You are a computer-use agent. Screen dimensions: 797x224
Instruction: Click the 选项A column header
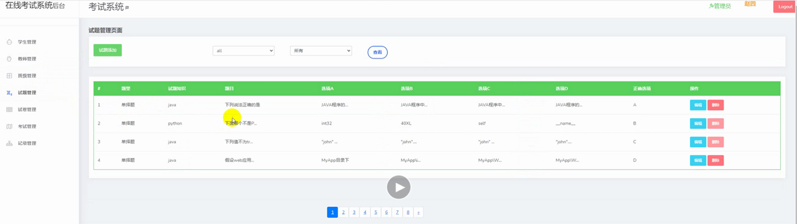coord(327,89)
